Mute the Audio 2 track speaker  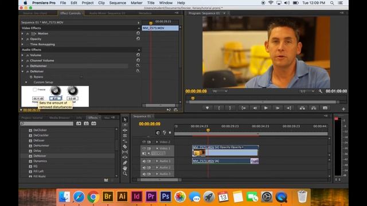pyautogui.click(x=144, y=168)
